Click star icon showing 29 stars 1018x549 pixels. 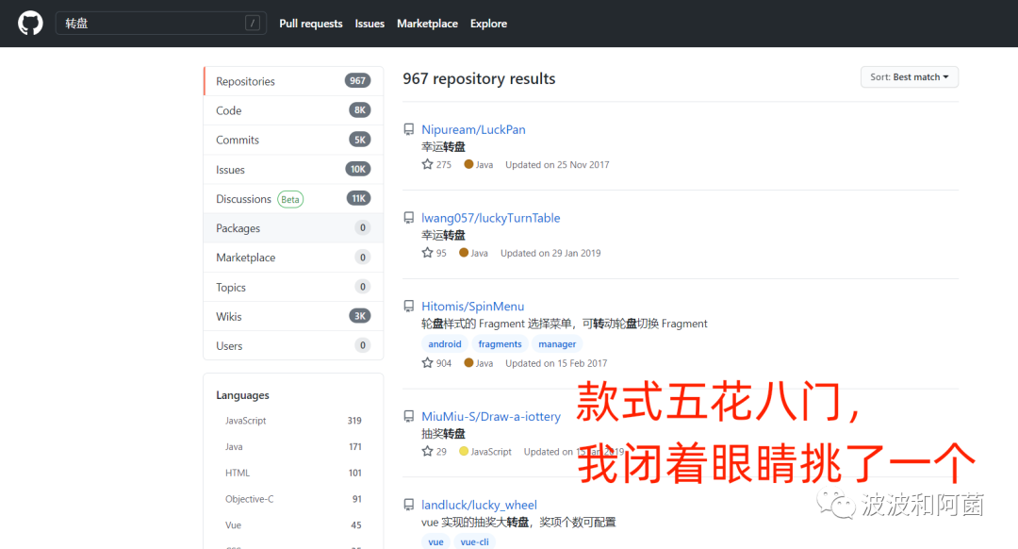pos(427,452)
